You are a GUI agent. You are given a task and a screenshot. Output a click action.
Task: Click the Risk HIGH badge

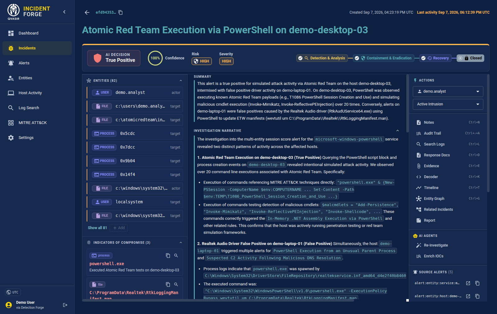tap(202, 61)
